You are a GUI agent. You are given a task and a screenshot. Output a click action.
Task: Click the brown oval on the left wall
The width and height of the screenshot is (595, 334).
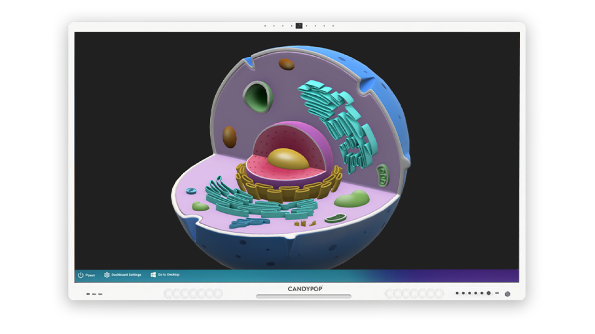point(230,137)
